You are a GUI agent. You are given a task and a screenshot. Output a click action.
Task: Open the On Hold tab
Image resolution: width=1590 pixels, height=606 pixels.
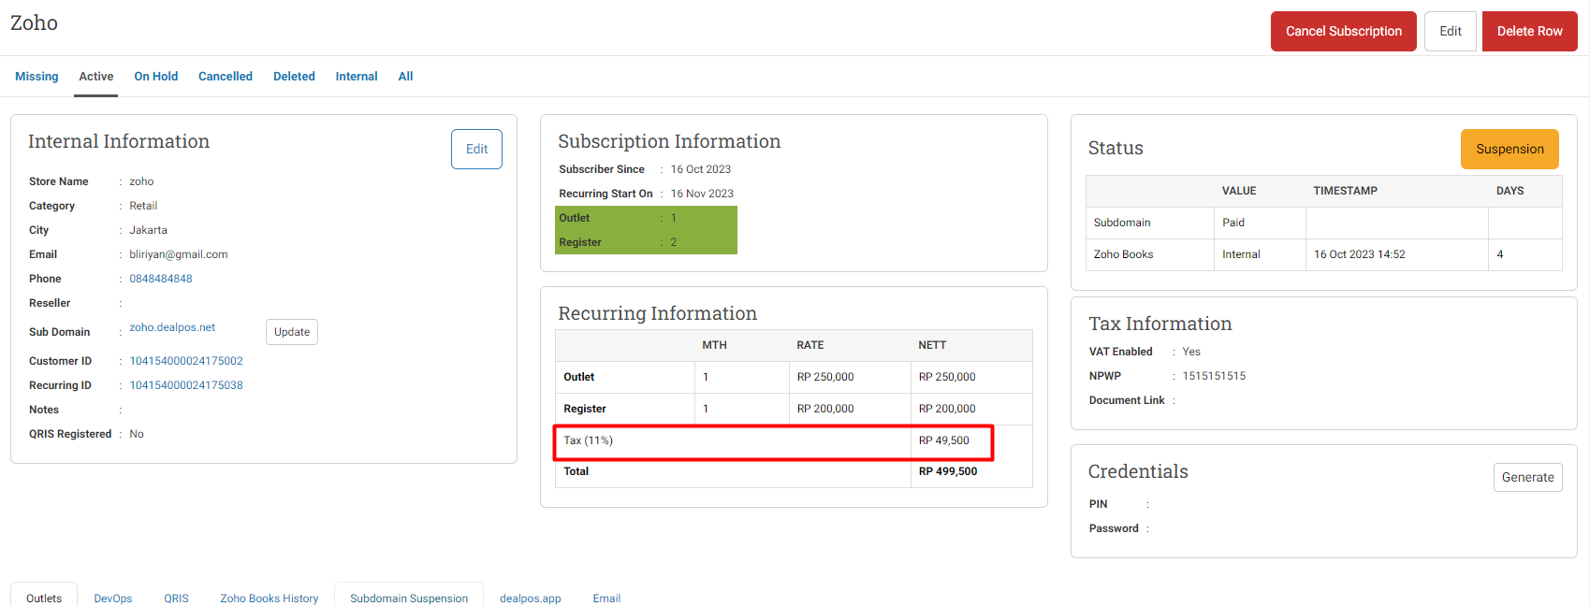coord(155,77)
